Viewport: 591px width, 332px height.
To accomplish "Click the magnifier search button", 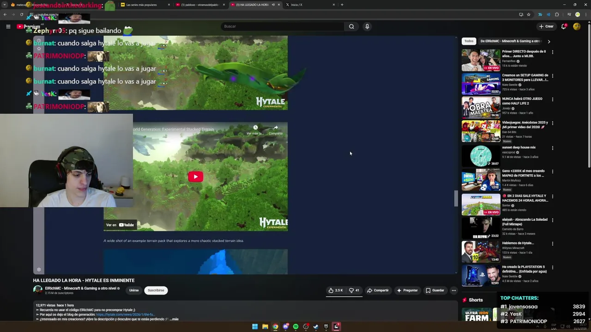I will coord(351,26).
